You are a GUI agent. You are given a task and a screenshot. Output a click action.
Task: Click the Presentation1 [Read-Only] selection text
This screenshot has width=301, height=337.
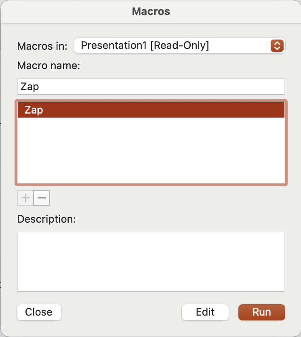145,46
